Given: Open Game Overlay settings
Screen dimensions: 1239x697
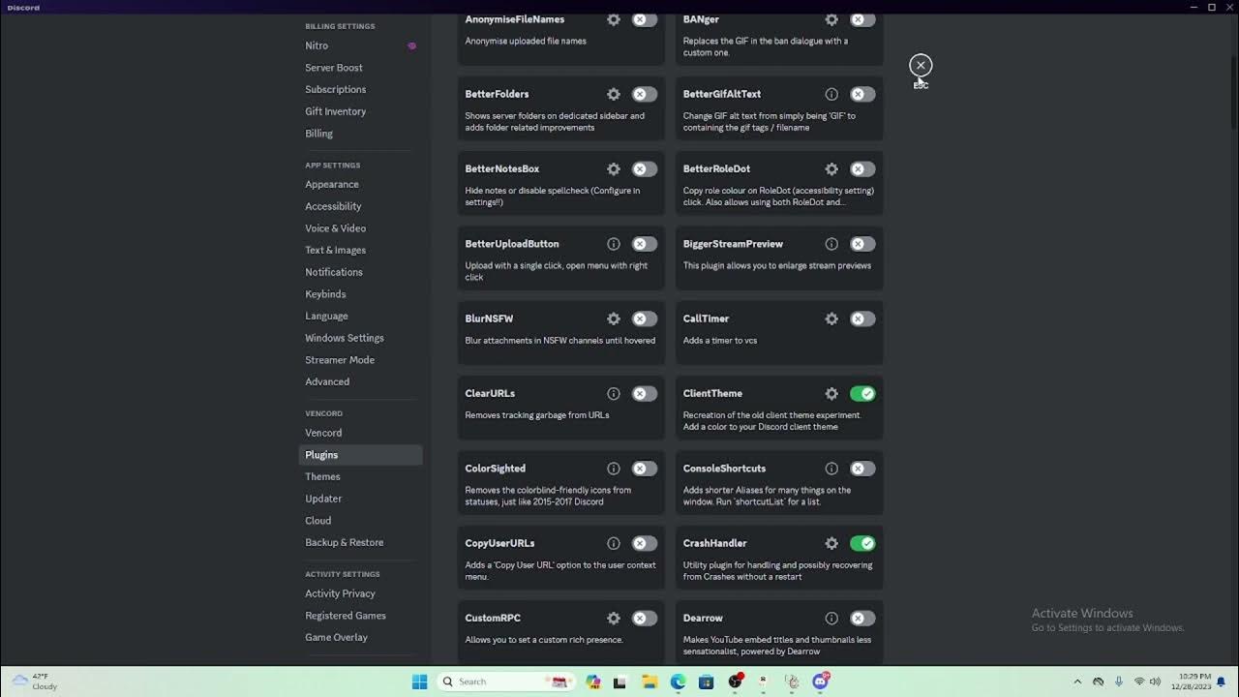Looking at the screenshot, I should coord(360,637).
